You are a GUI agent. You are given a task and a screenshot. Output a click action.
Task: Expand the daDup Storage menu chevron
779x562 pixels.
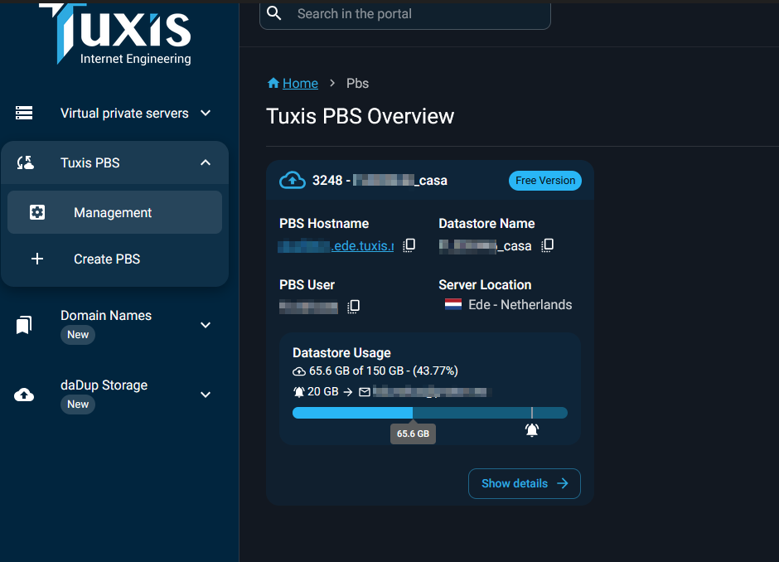pos(206,395)
